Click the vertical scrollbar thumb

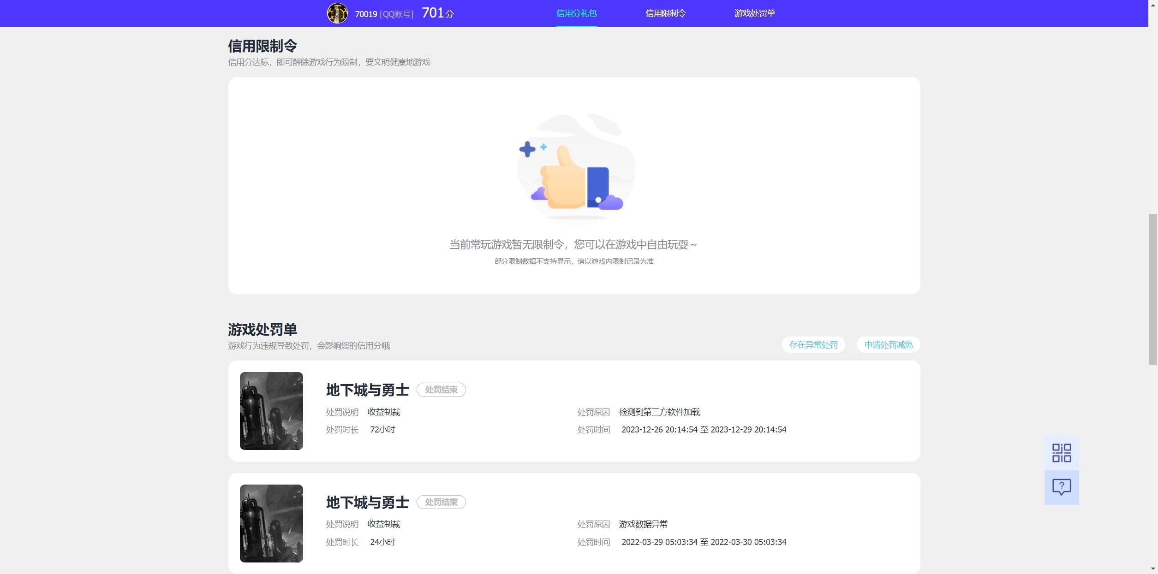[x=1152, y=290]
